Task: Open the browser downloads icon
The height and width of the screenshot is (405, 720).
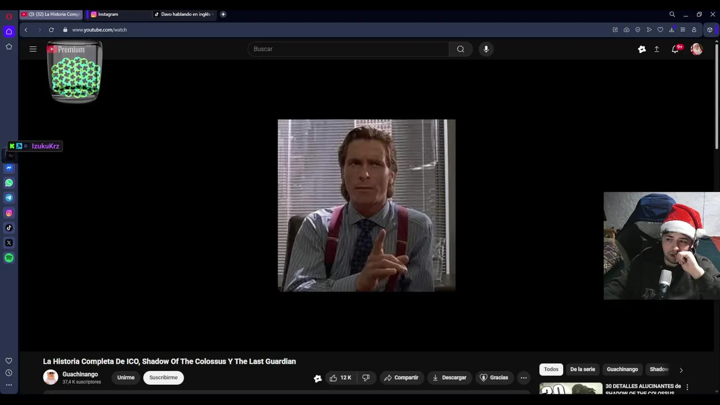Action: tap(672, 30)
